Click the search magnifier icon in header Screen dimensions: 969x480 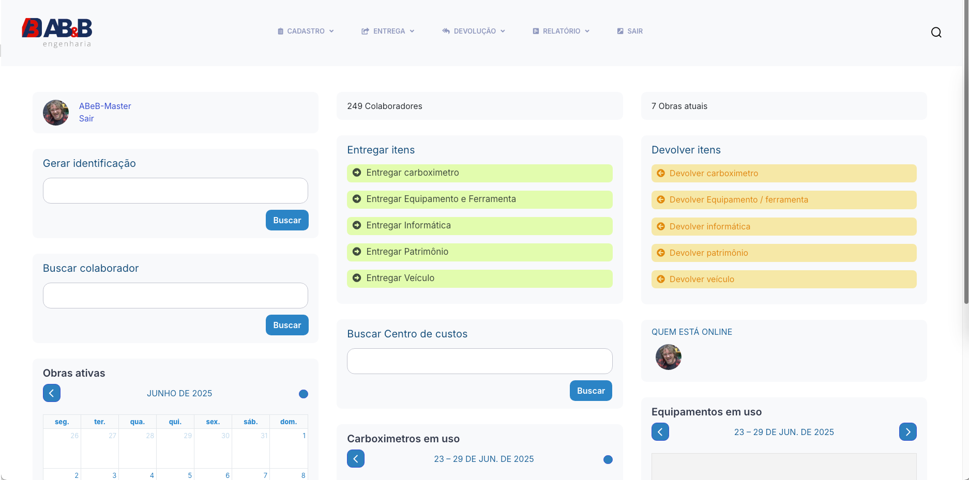coord(936,33)
